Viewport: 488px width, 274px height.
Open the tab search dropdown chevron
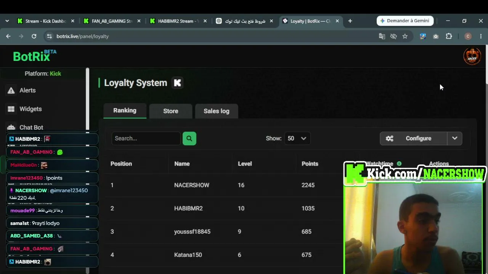click(x=7, y=21)
